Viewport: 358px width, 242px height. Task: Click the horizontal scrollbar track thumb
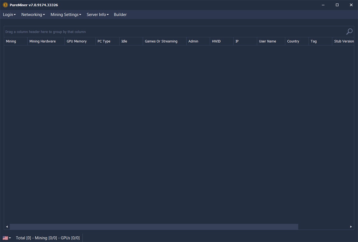(154, 227)
